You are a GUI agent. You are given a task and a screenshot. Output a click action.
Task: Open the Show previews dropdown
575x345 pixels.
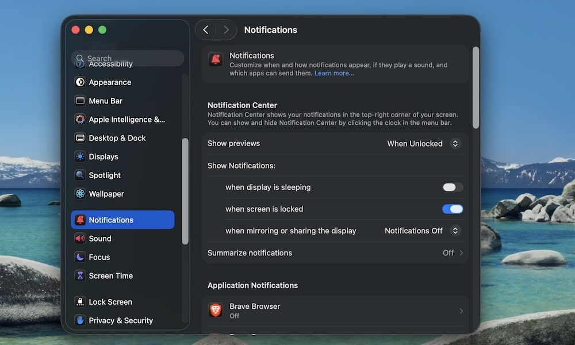click(423, 143)
